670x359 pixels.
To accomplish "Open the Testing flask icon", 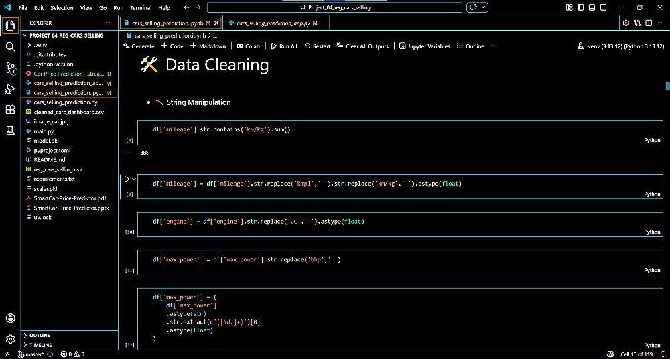I will (10, 131).
